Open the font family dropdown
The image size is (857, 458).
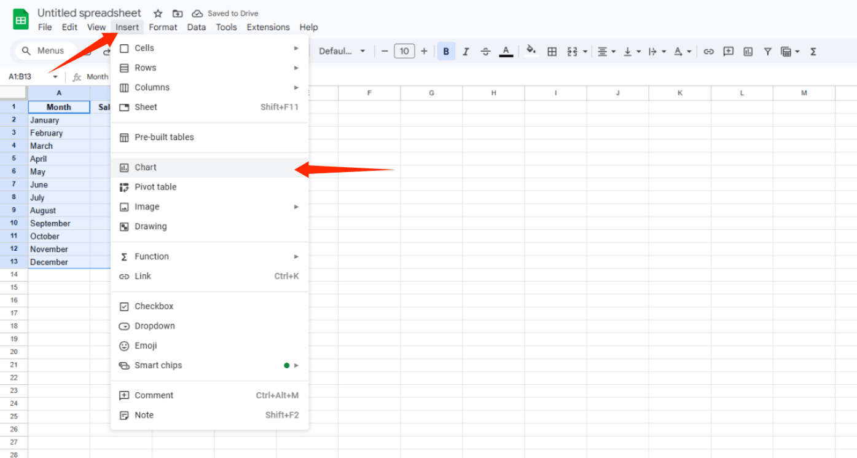[x=342, y=52]
